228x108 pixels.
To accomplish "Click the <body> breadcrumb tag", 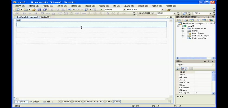I will (77, 102).
